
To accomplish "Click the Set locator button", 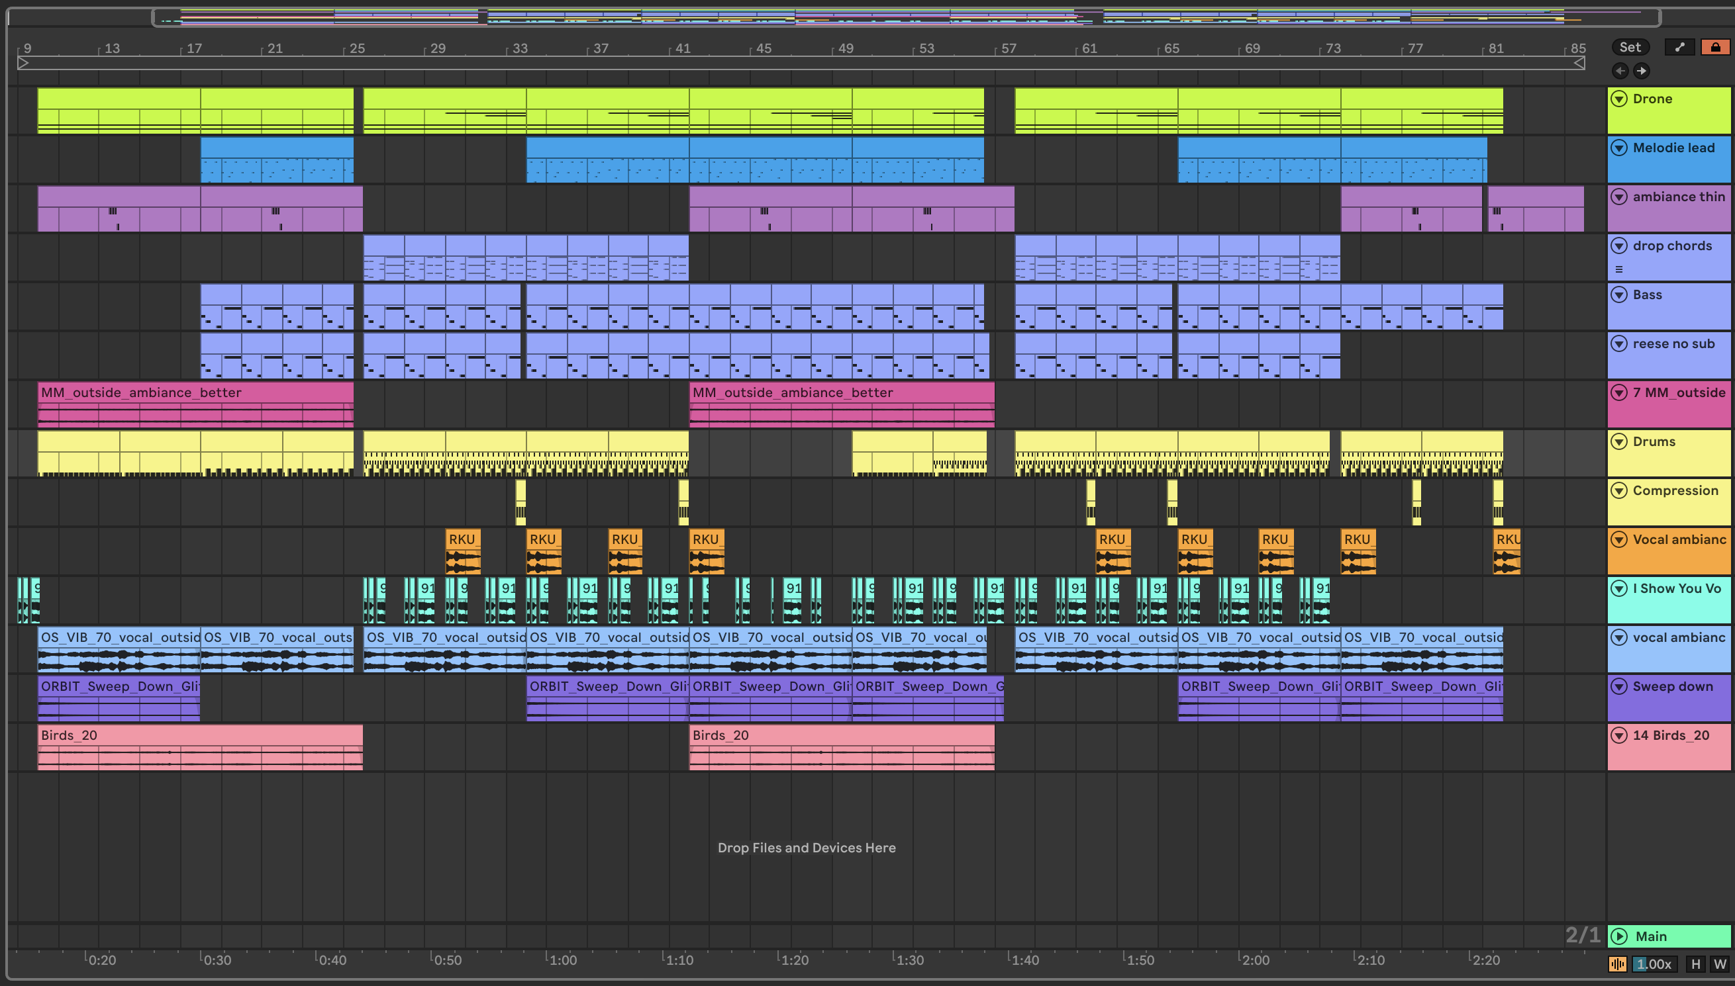I will 1630,47.
